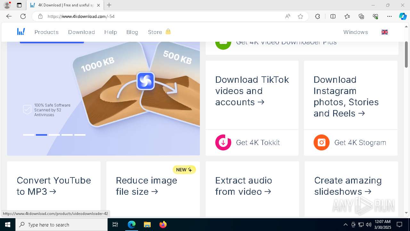Screen dimensions: 410x231
Task: Toggle Split screen icon
Action: tap(333, 16)
